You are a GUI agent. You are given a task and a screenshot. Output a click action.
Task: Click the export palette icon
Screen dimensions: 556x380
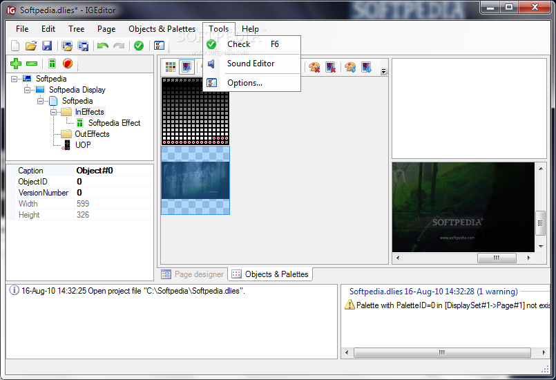click(350, 67)
